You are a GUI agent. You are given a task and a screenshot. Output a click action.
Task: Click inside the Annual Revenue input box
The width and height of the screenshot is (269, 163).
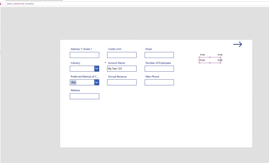tap(122, 82)
